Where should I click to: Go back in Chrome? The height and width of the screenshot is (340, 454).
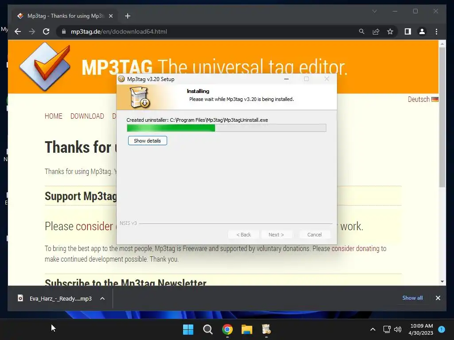18,31
